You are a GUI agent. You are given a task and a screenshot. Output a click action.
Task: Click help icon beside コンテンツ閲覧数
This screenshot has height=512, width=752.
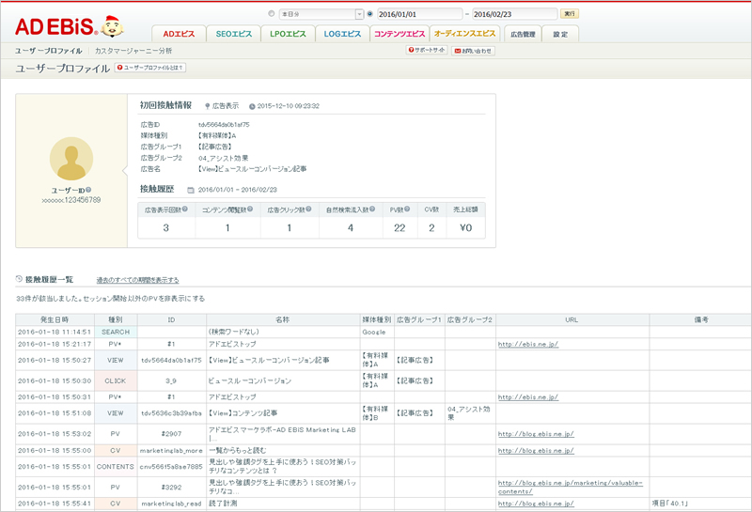point(249,209)
